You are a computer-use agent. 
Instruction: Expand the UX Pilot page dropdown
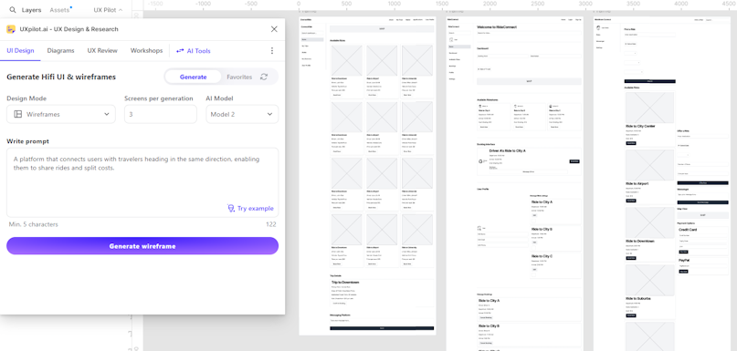coord(108,10)
